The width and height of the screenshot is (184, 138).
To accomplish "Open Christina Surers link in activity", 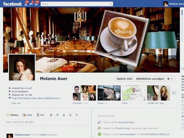I will tap(123, 128).
